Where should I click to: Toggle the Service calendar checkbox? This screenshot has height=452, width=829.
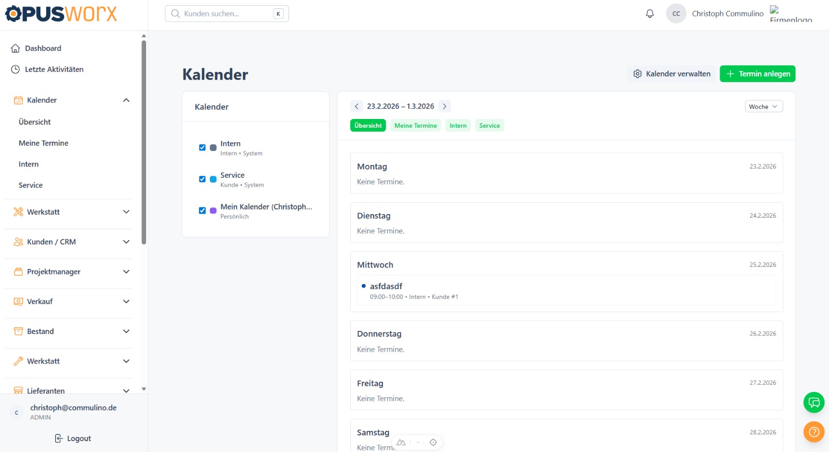pyautogui.click(x=202, y=179)
